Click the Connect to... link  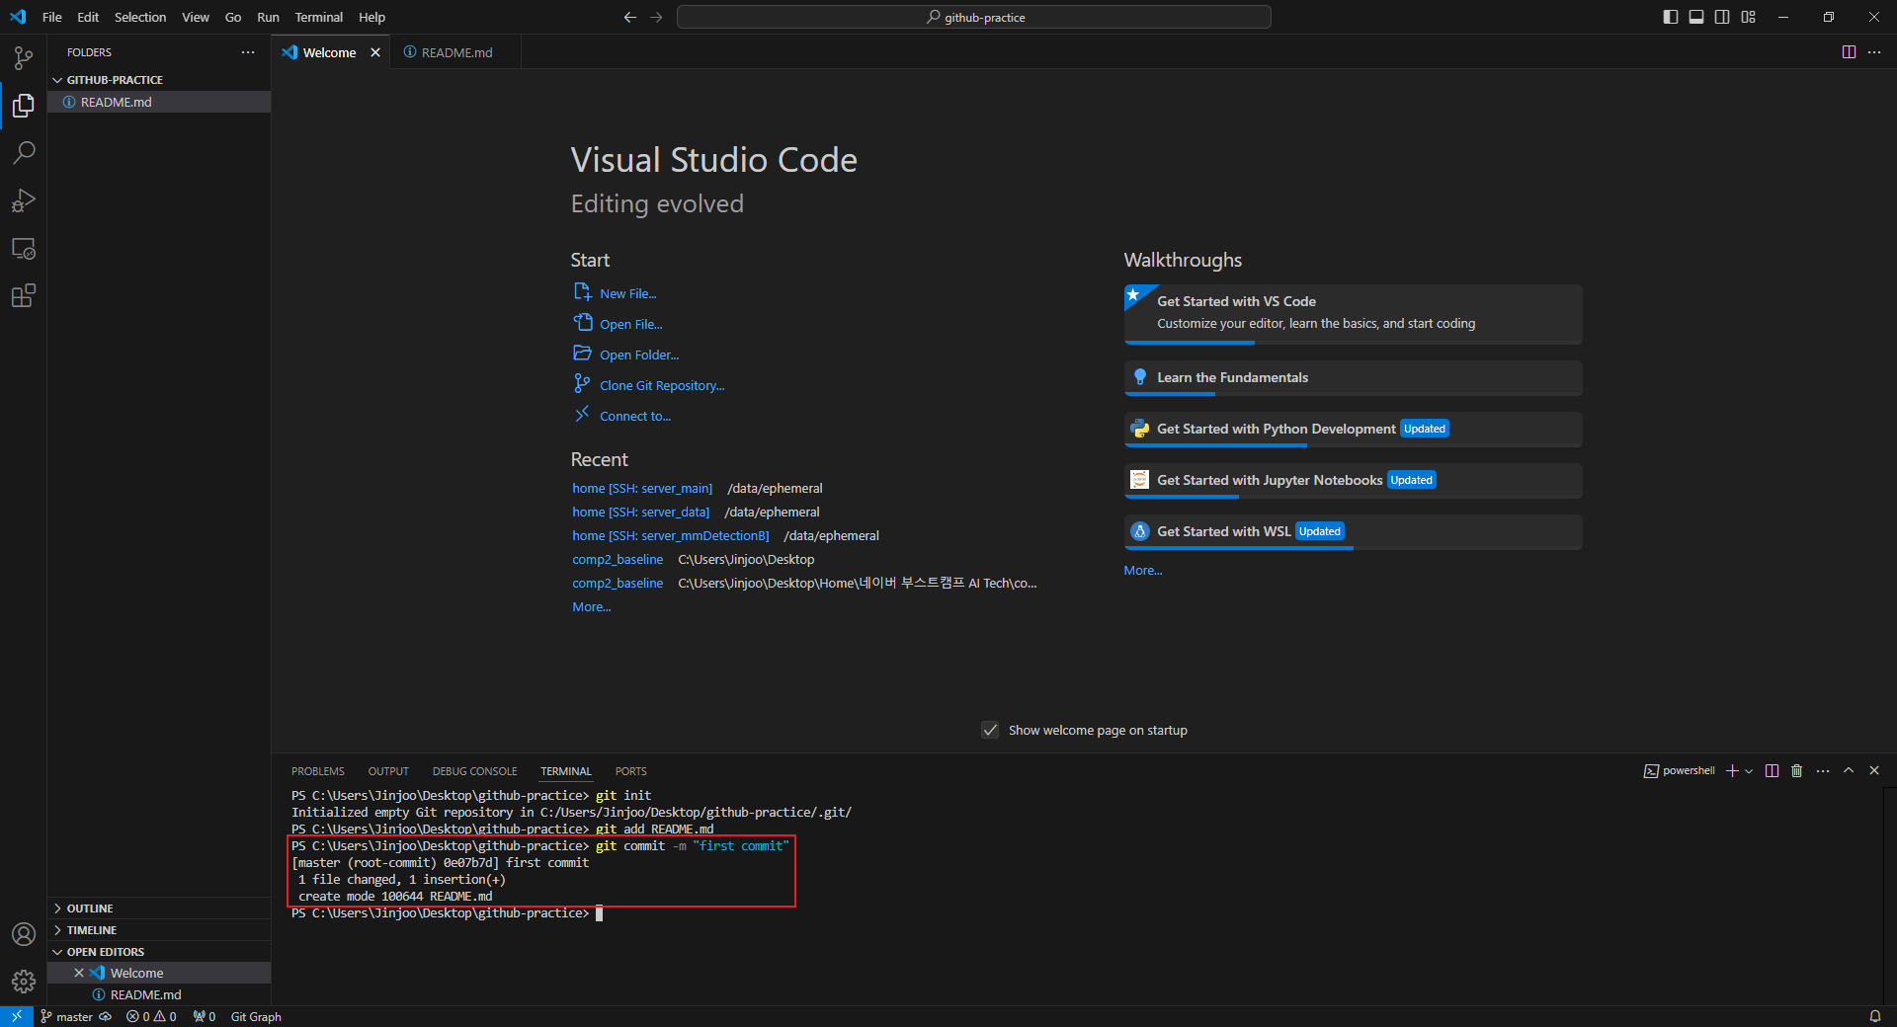click(634, 416)
